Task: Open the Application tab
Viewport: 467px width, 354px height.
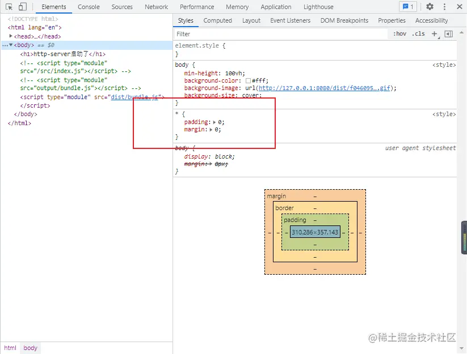Action: click(276, 7)
